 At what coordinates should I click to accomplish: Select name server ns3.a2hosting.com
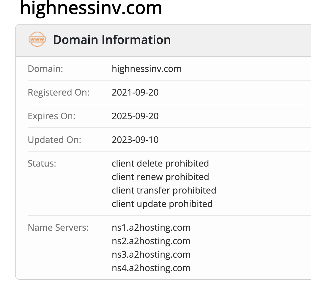[151, 254]
